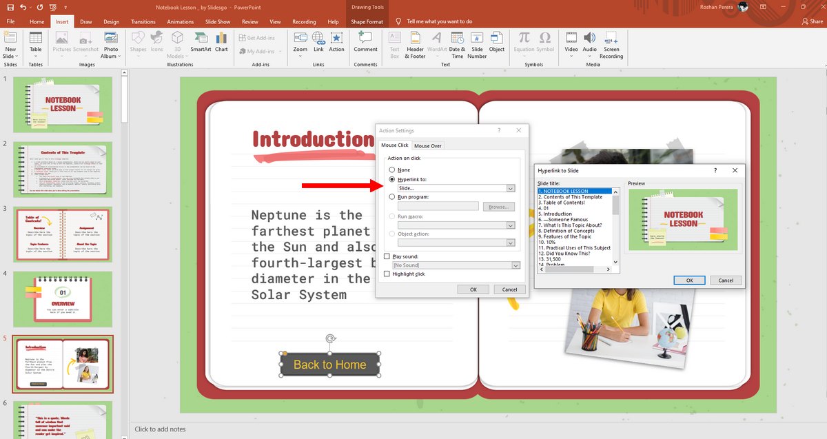Image resolution: width=827 pixels, height=439 pixels.
Task: Select slide 4 Overview thumbnail
Action: (63, 299)
